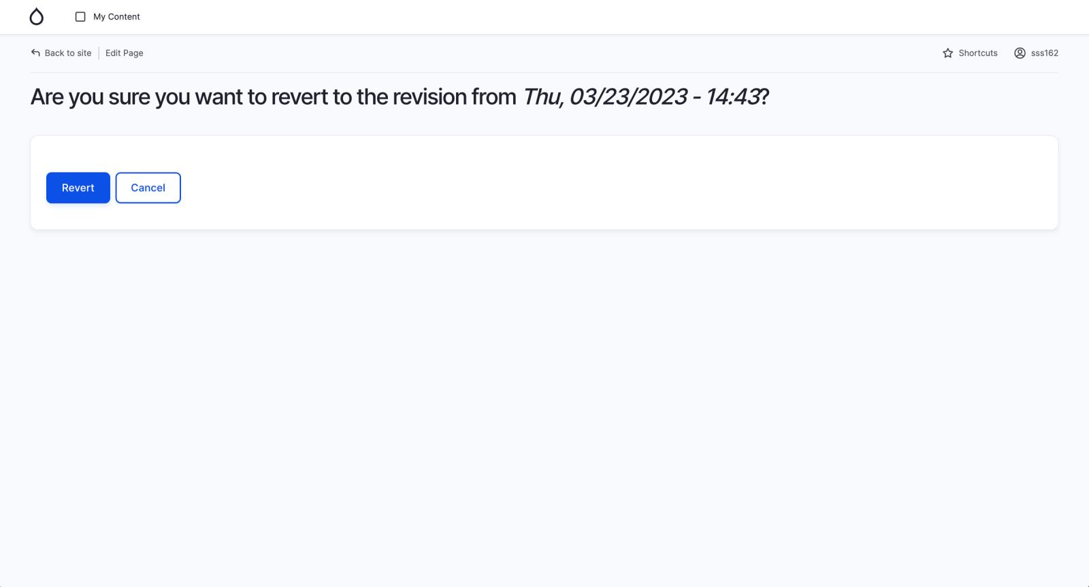Click the sss162 username text

pos(1045,53)
